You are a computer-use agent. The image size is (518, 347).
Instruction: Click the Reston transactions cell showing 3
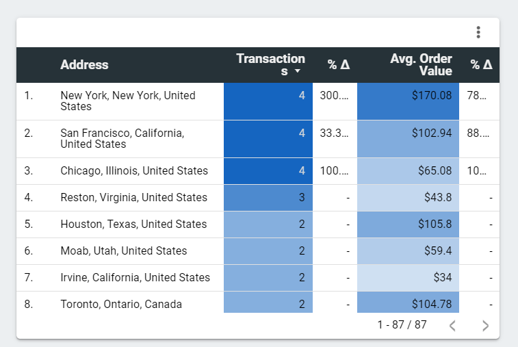coord(268,198)
